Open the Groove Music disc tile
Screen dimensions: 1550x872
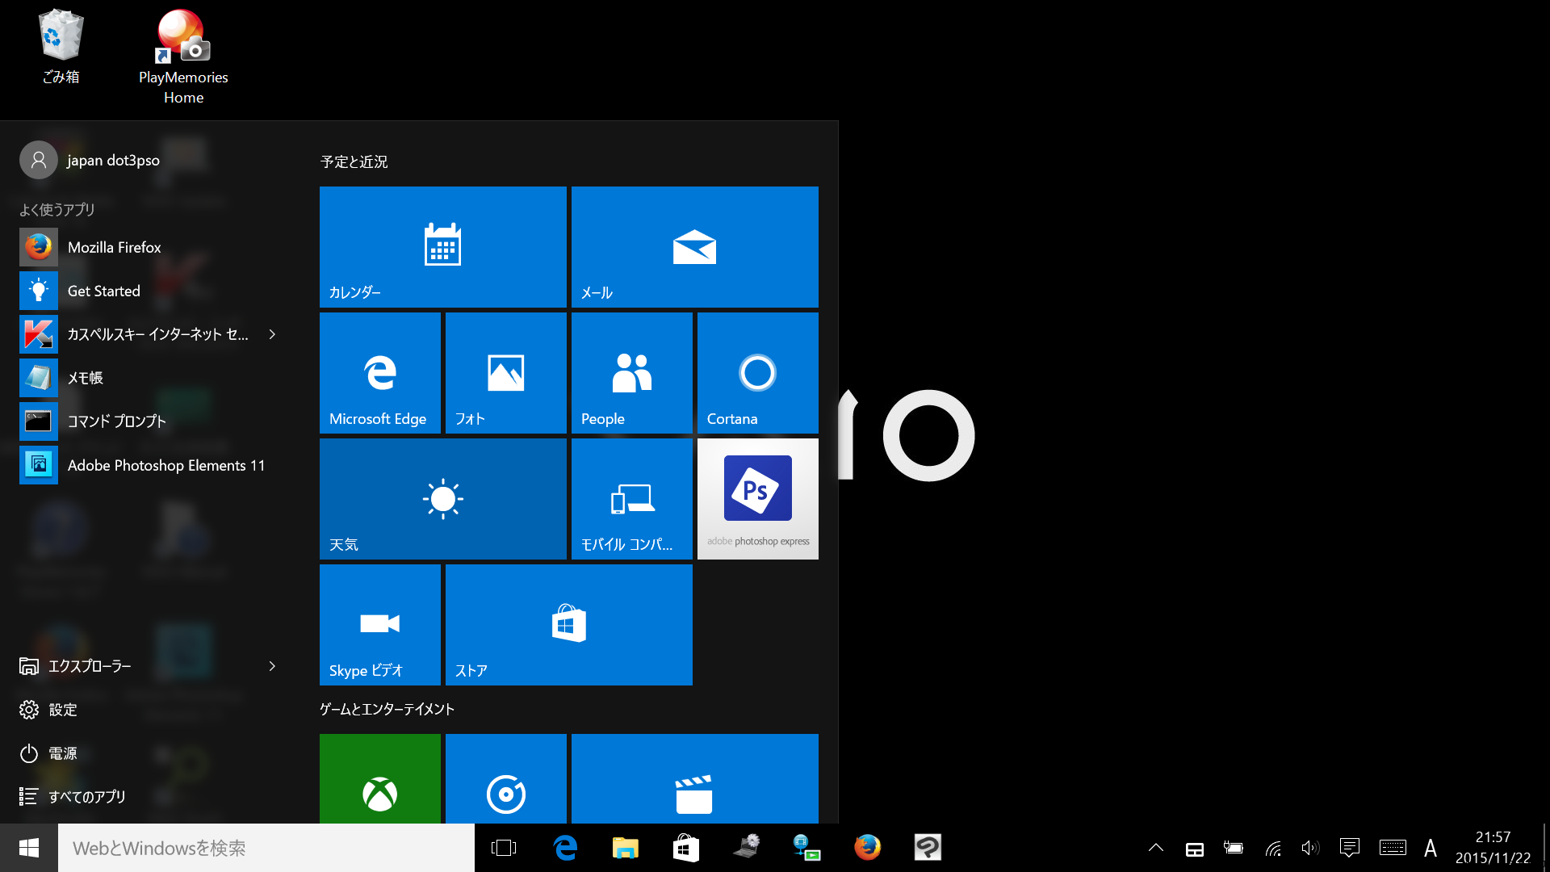[505, 778]
